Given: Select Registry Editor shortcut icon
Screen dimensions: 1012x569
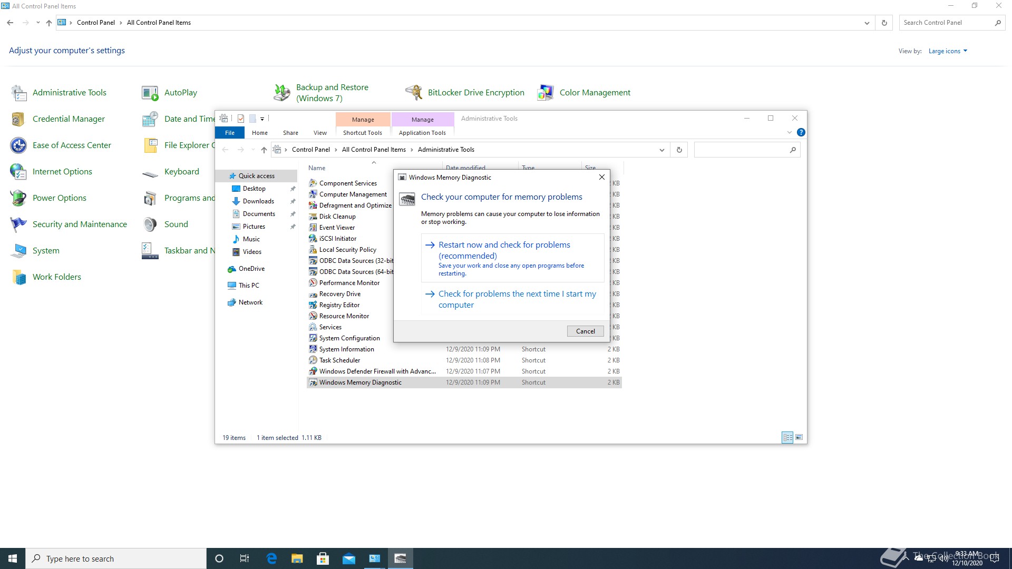Looking at the screenshot, I should [x=313, y=305].
